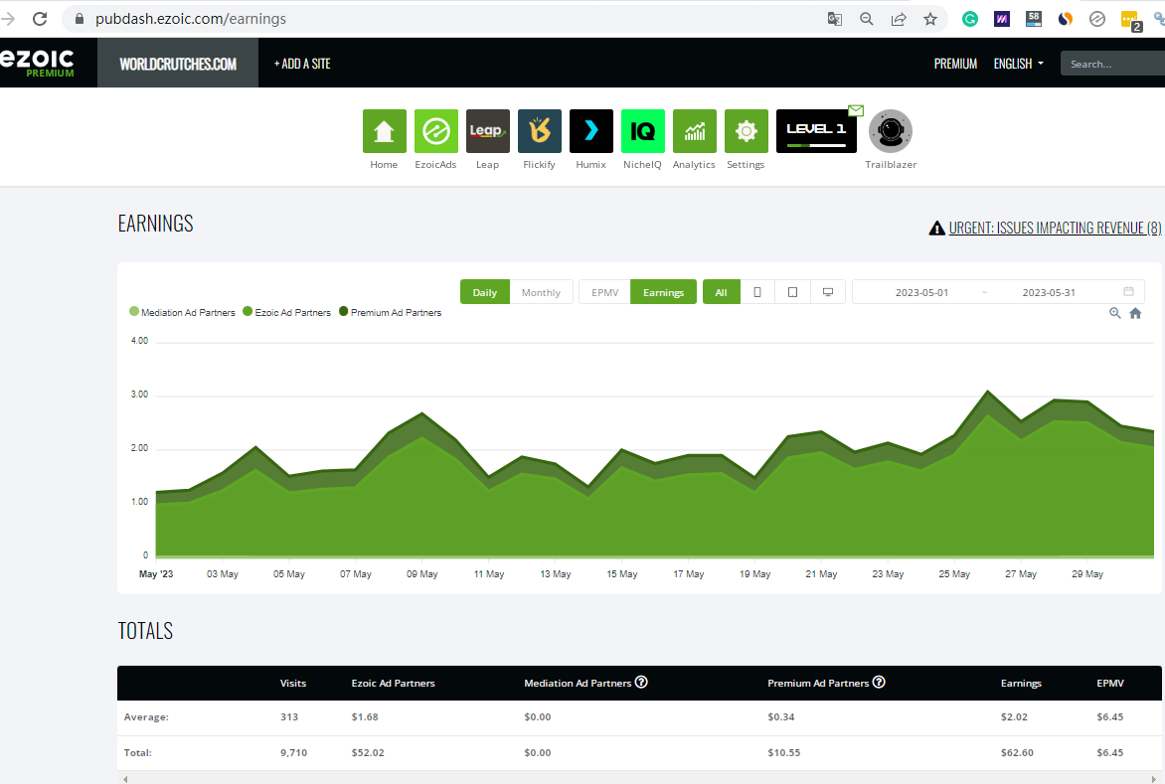This screenshot has width=1165, height=784.
Task: Click the Ezoic Premium logo
Action: coord(37,64)
